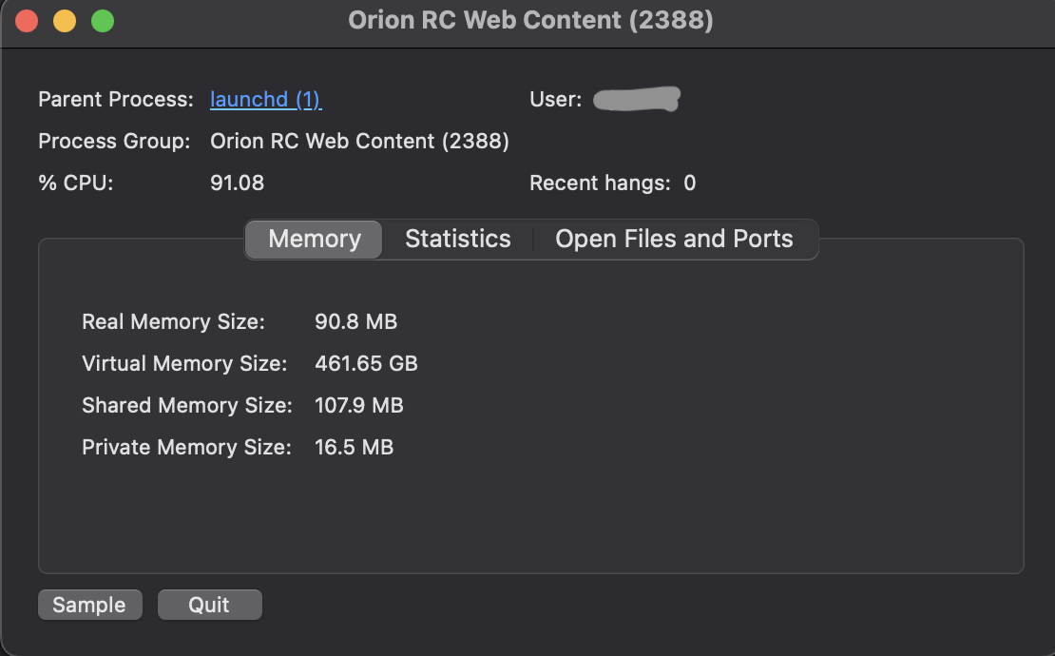This screenshot has width=1055, height=656.
Task: Click the redacted User name field
Action: [637, 99]
